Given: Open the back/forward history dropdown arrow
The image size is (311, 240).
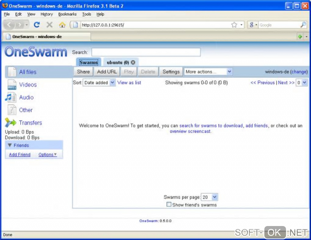Looking at the screenshot, I should coord(27,25).
